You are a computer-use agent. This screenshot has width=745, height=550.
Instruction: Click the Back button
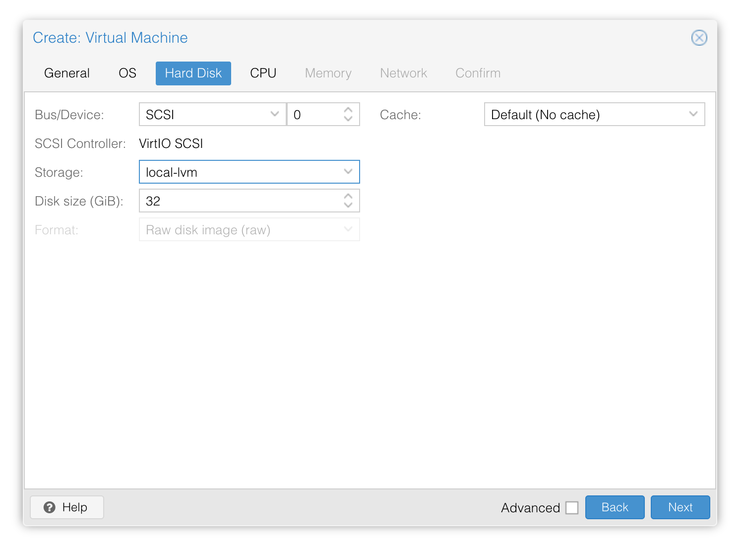[x=615, y=507]
